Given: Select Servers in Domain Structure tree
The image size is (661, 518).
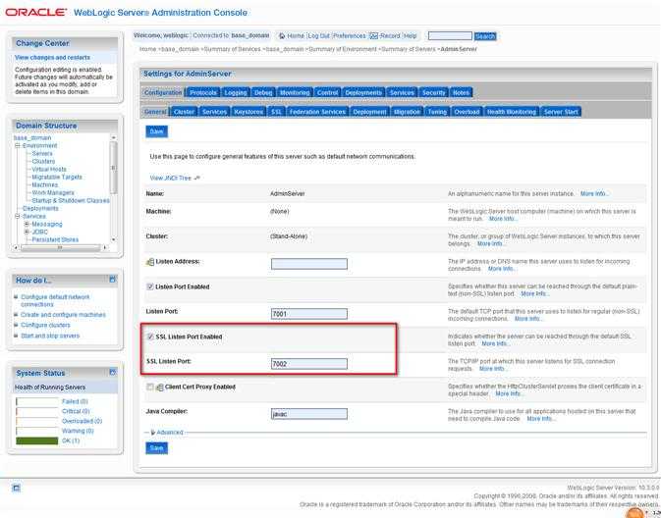Looking at the screenshot, I should (42, 154).
